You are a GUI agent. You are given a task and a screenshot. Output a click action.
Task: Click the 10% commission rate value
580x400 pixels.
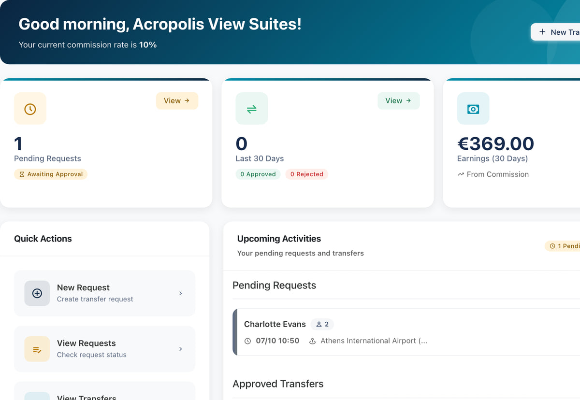pos(148,45)
